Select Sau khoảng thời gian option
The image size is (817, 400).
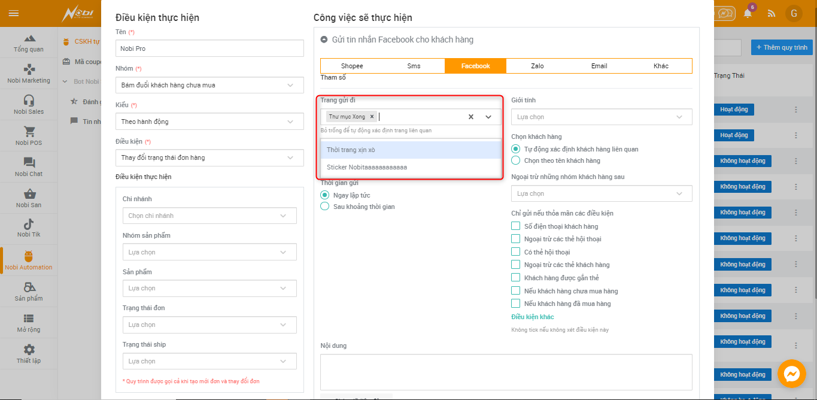click(325, 207)
